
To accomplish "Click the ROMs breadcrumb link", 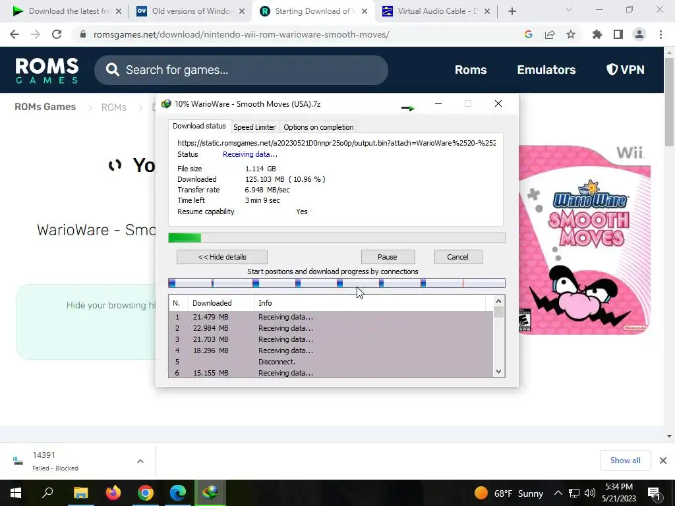I will [x=113, y=107].
